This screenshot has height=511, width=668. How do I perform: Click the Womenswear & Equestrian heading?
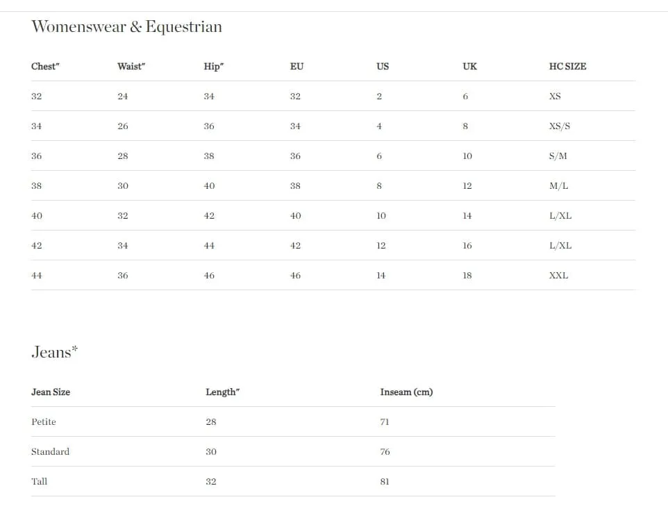[x=126, y=27]
